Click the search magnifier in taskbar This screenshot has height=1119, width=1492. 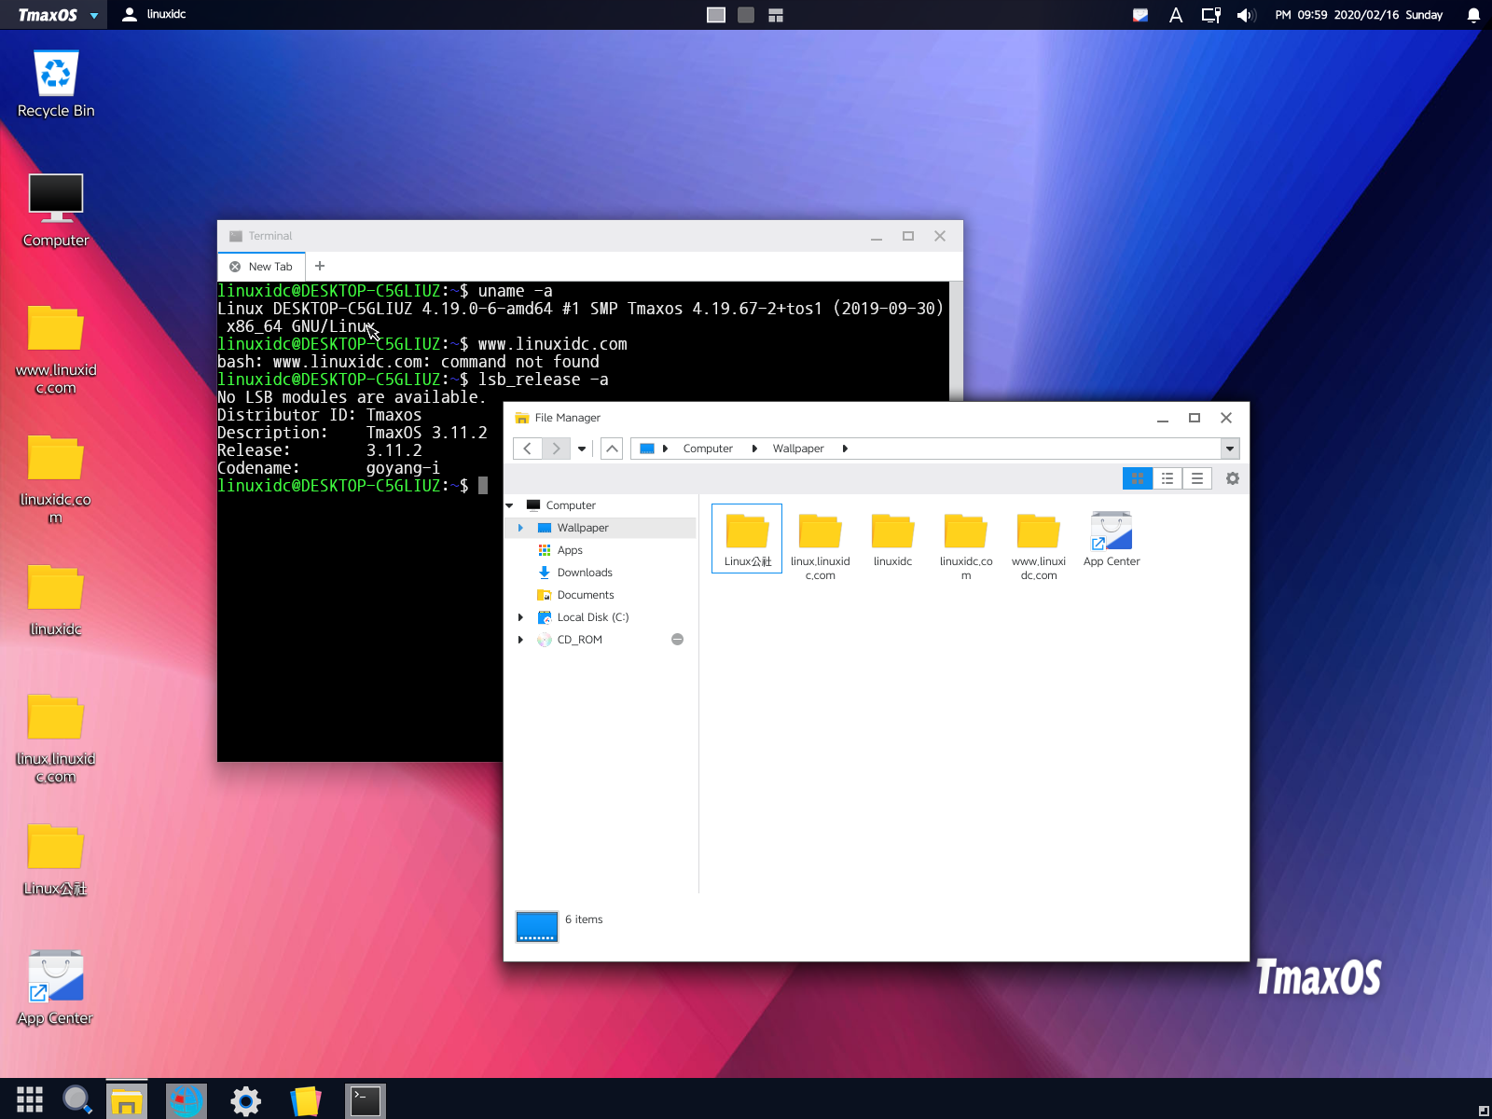coord(77,1100)
